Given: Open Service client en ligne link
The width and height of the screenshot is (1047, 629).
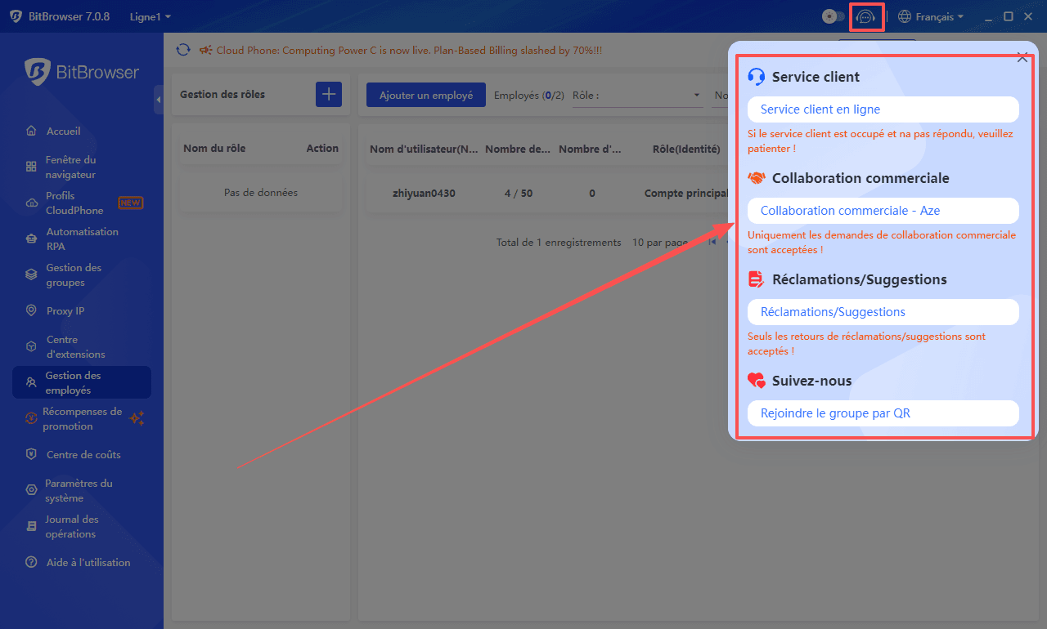Looking at the screenshot, I should (x=820, y=109).
